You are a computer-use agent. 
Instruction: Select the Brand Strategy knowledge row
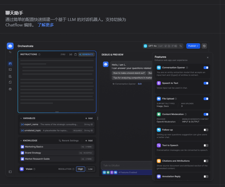click(57, 153)
